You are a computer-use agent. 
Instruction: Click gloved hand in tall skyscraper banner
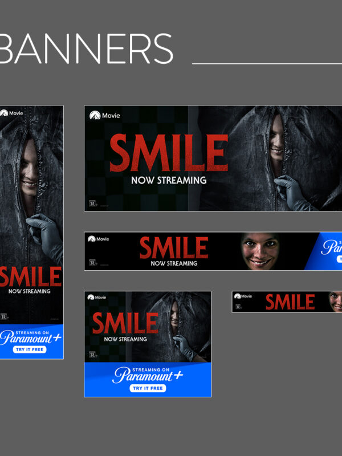[x=46, y=237]
